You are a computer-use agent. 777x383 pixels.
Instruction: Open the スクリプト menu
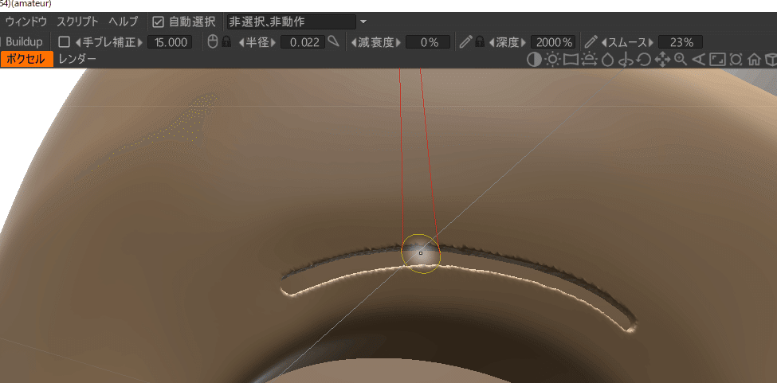click(77, 21)
